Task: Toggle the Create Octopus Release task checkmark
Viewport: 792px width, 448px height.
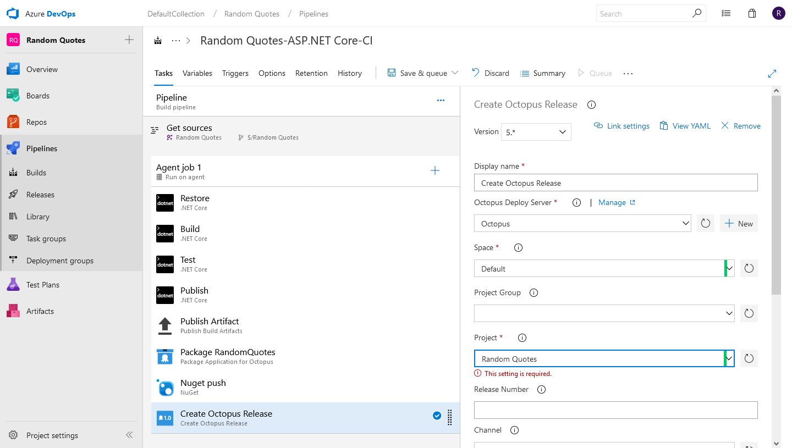Action: pyautogui.click(x=437, y=416)
